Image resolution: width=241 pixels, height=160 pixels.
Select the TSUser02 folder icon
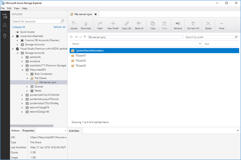click(73, 61)
